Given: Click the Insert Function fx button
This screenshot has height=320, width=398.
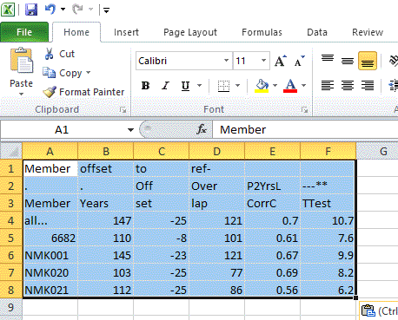Looking at the screenshot, I should click(202, 129).
